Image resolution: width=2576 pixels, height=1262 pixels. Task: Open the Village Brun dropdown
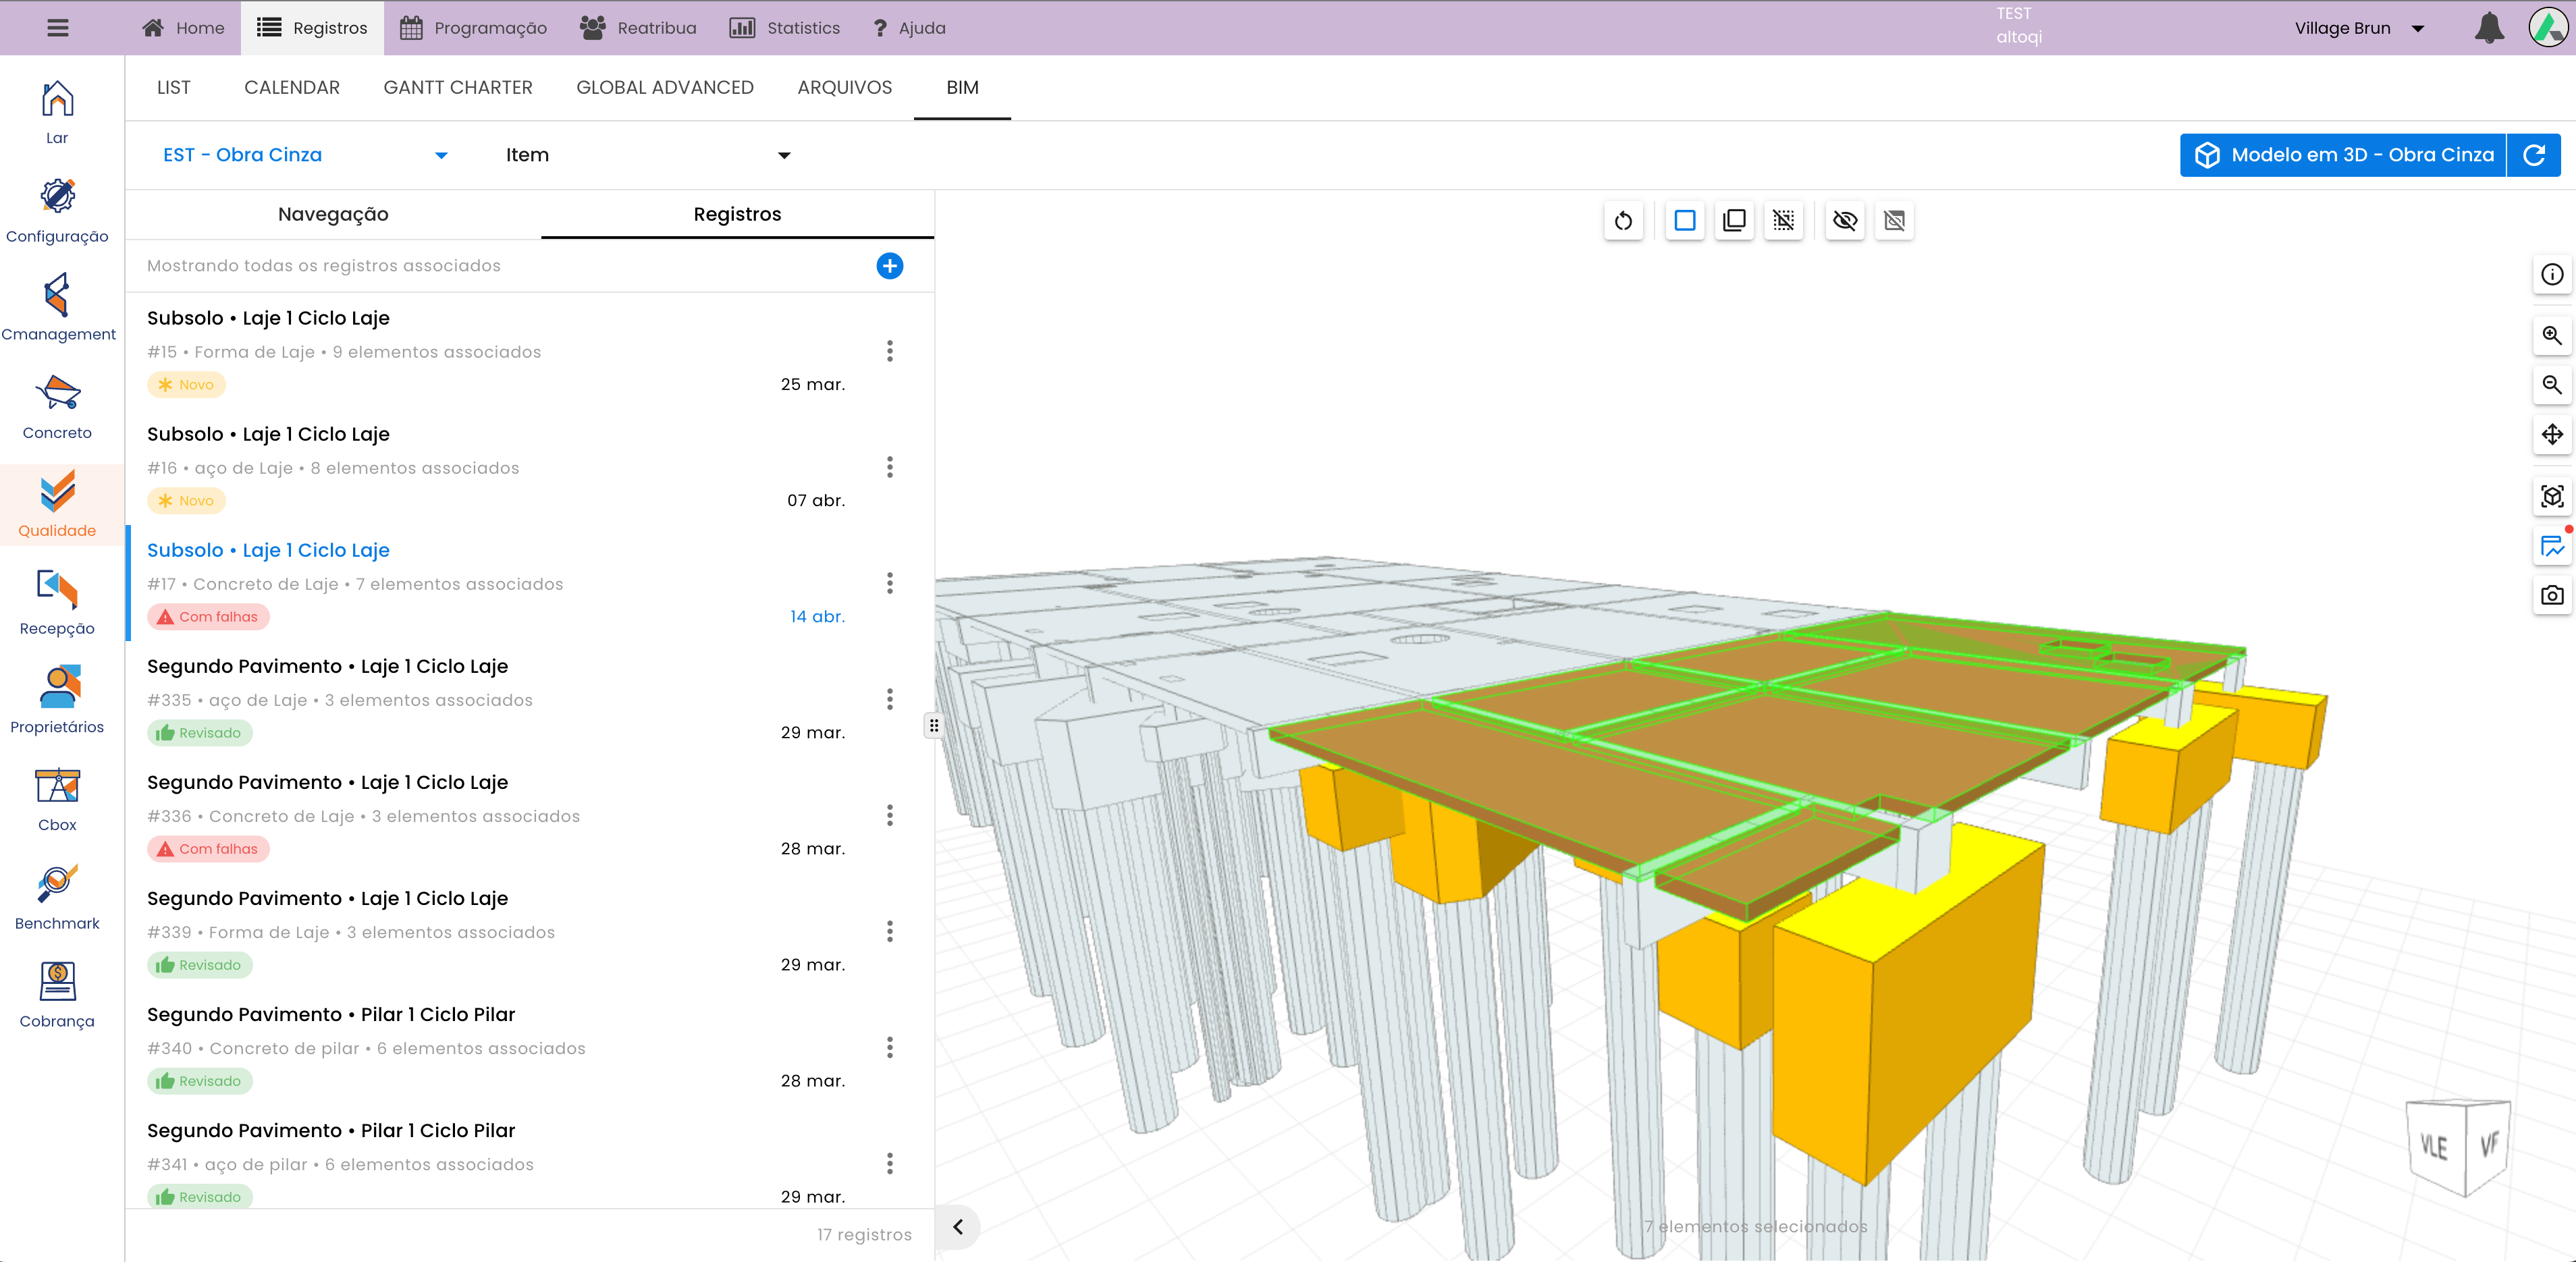[2359, 28]
